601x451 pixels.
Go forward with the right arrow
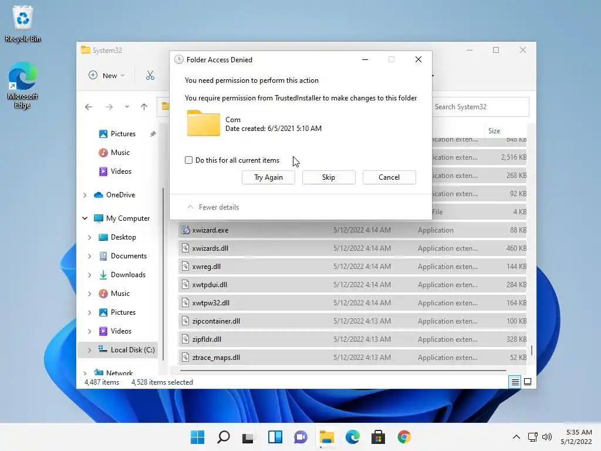click(x=109, y=107)
